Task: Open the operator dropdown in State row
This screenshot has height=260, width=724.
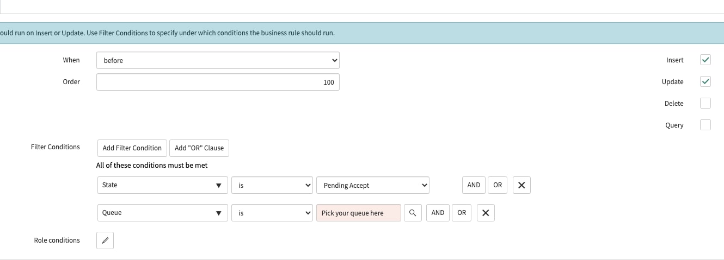Action: (x=272, y=185)
